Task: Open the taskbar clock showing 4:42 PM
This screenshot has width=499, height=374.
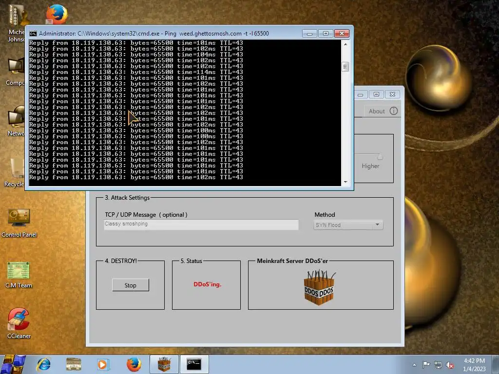Action: (474, 365)
